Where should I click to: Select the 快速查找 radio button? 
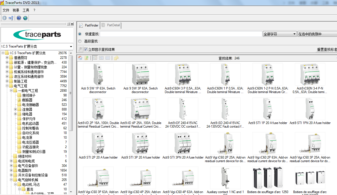point(80,33)
